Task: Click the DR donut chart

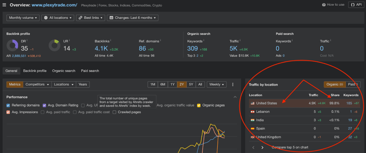Action: (x=13, y=45)
